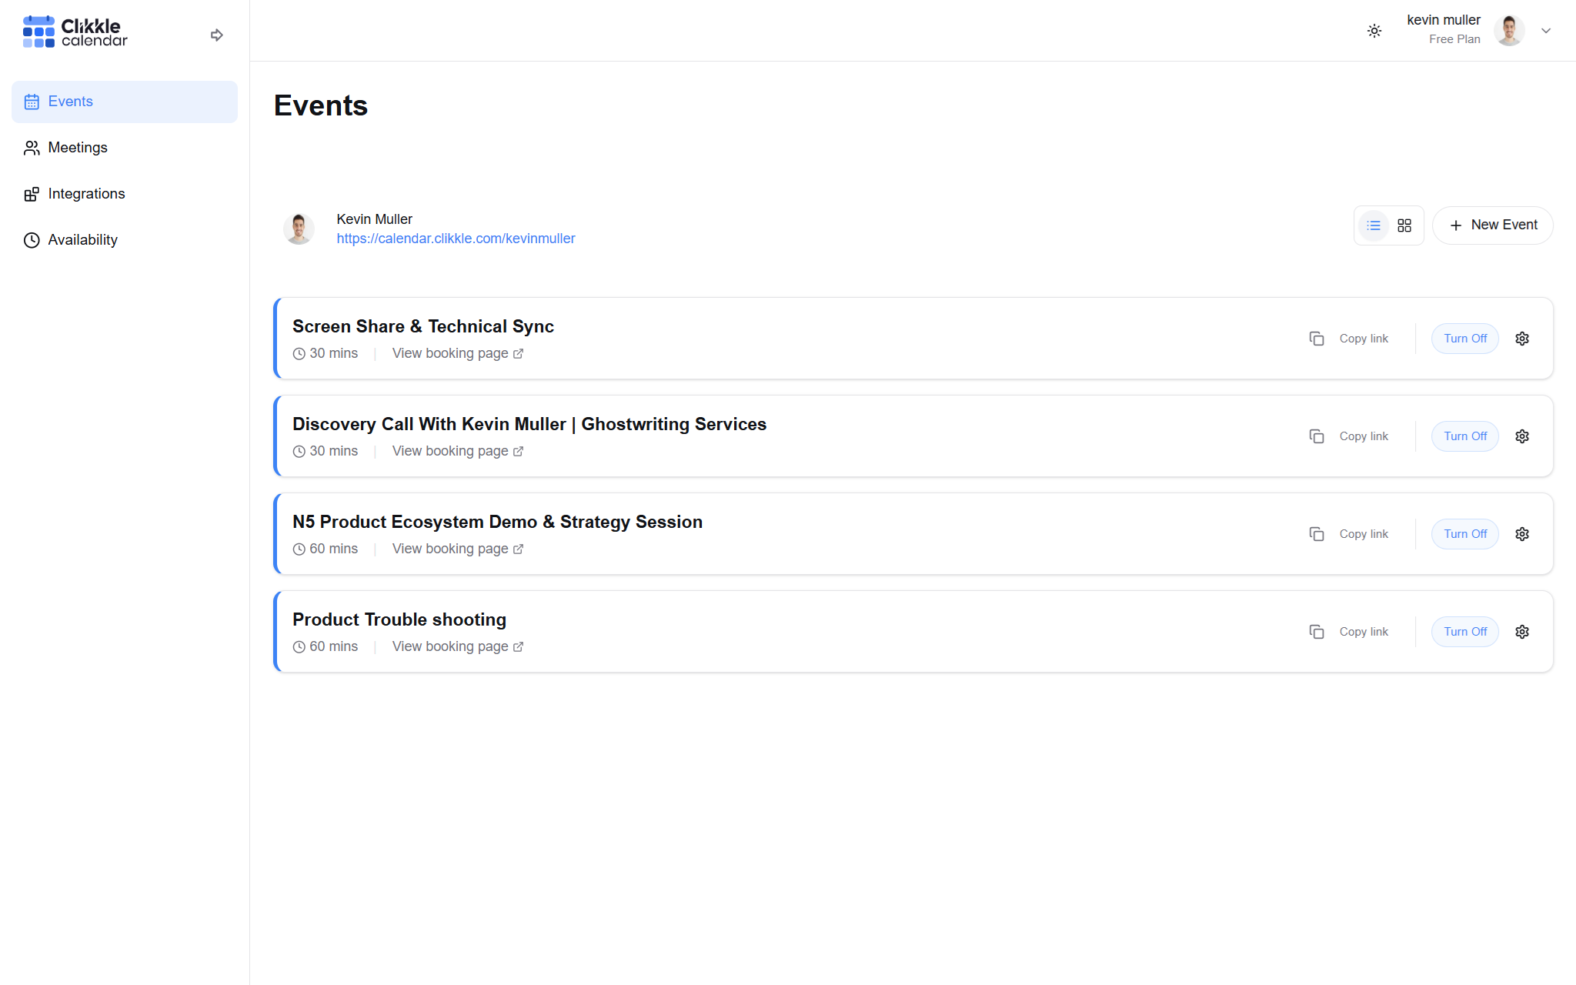Screen dimensions: 1576x985
Task: Open the calendar.clikkle.com/kevinmuller link
Action: [x=456, y=239]
